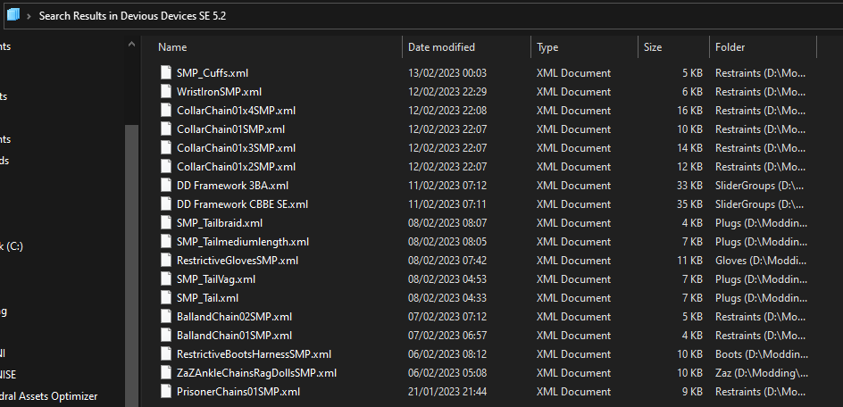The image size is (843, 407).
Task: Click the CollarChain01x4SMP.xml file icon
Action: 168,110
